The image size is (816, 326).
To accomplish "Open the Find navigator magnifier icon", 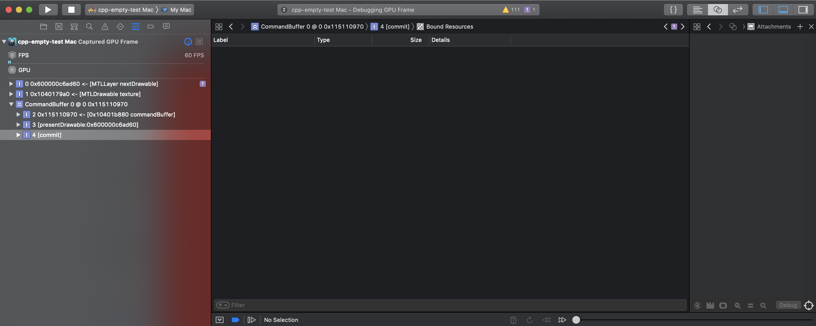I will click(x=89, y=27).
